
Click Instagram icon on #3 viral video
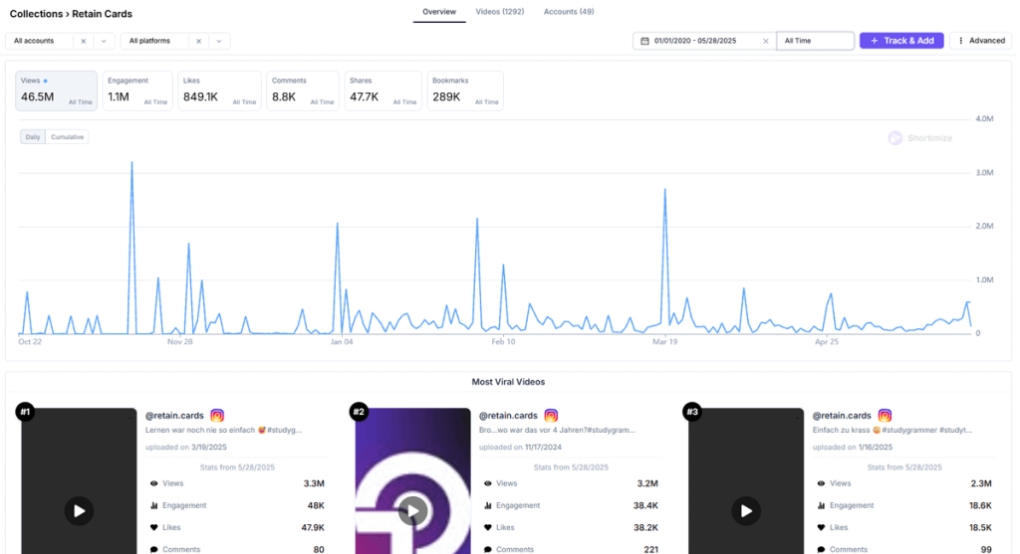click(885, 416)
